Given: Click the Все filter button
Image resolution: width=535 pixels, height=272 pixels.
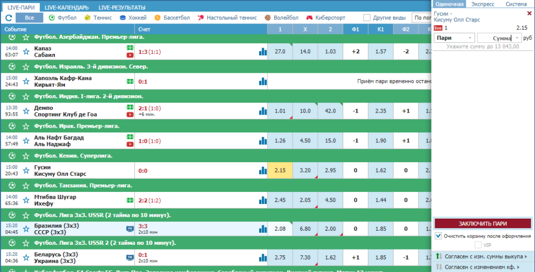Looking at the screenshot, I should click(29, 18).
